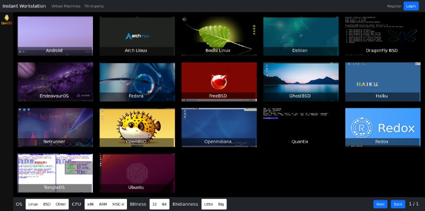Open the Arch Linux virtual machine thumbnail
Viewport: 425px width, 211px height.
coord(137,36)
